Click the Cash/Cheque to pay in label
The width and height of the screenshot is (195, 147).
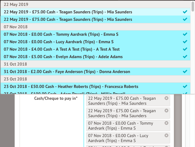click(x=56, y=99)
